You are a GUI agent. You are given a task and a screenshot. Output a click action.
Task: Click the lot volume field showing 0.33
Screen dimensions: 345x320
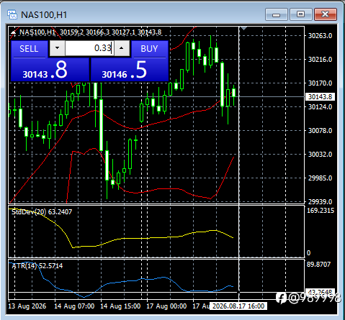coord(89,48)
